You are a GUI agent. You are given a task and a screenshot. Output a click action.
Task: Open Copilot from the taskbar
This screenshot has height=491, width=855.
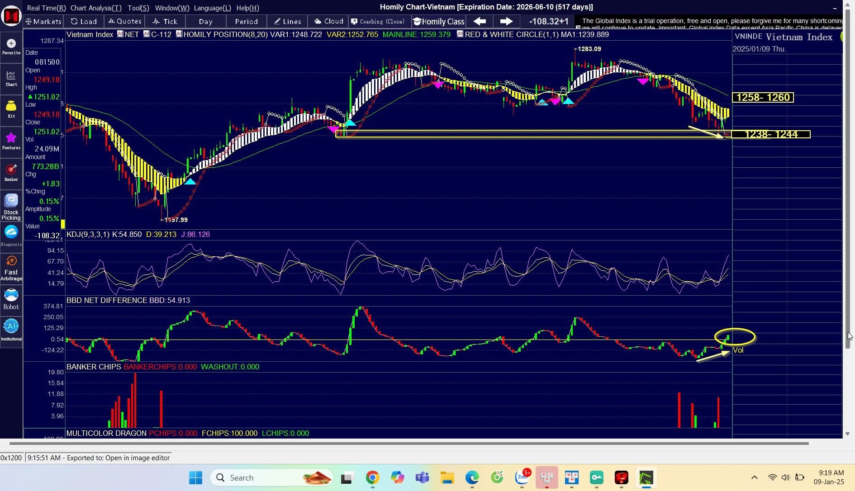(x=397, y=478)
